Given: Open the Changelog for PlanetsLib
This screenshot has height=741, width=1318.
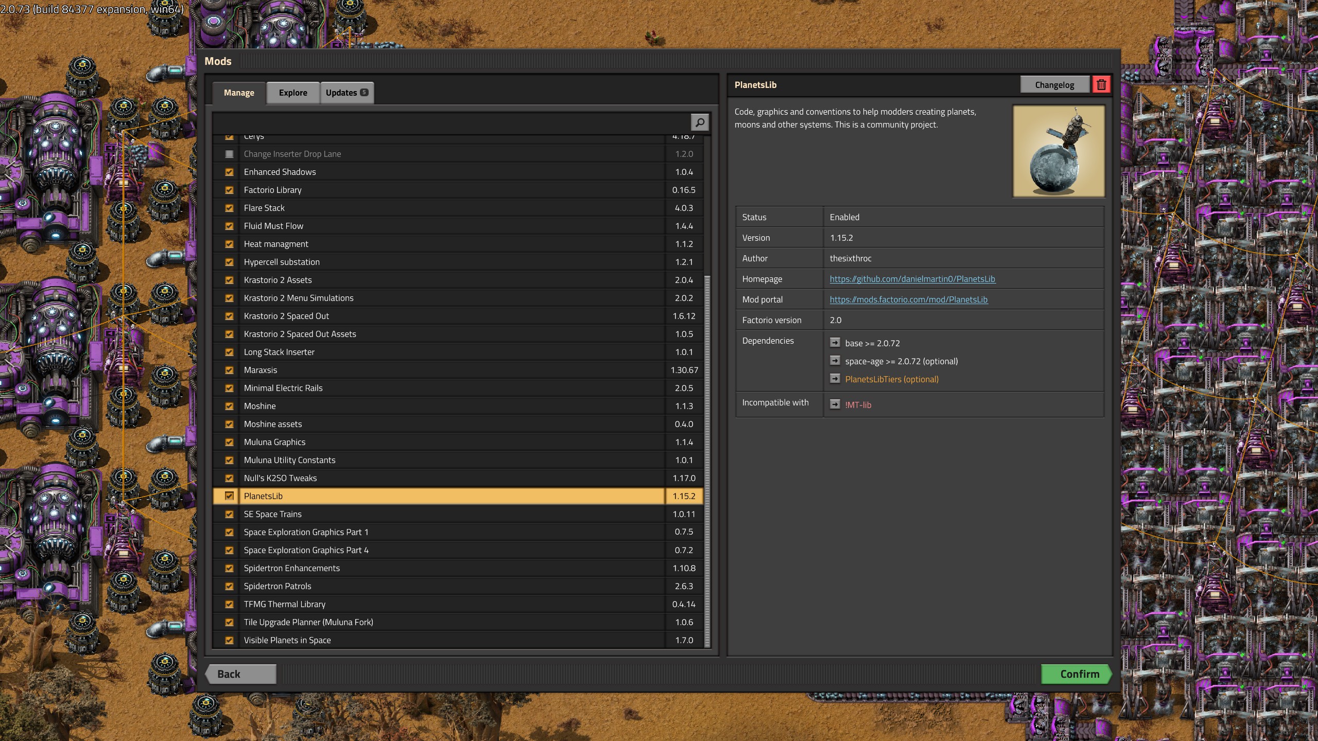Looking at the screenshot, I should pos(1054,85).
